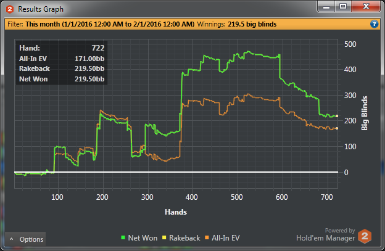Click the 0 label on the y-axis
The width and height of the screenshot is (385, 251).
coord(346,173)
